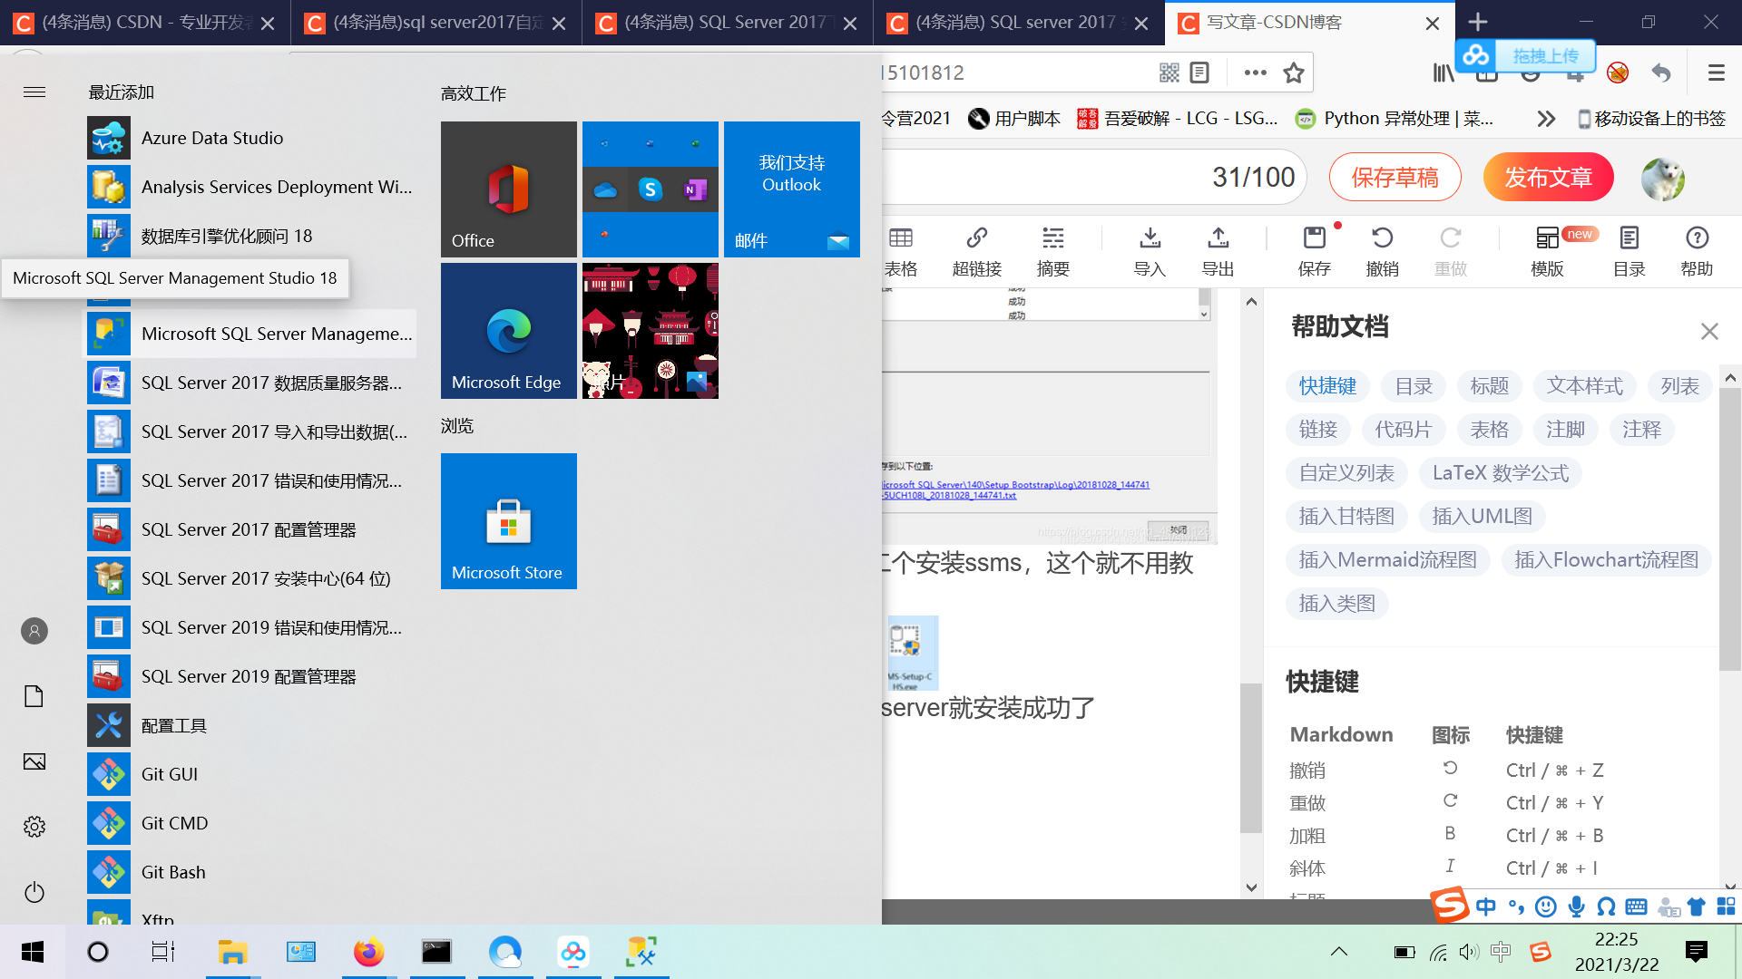
Task: Open the Windows Start button
Action: 33,952
